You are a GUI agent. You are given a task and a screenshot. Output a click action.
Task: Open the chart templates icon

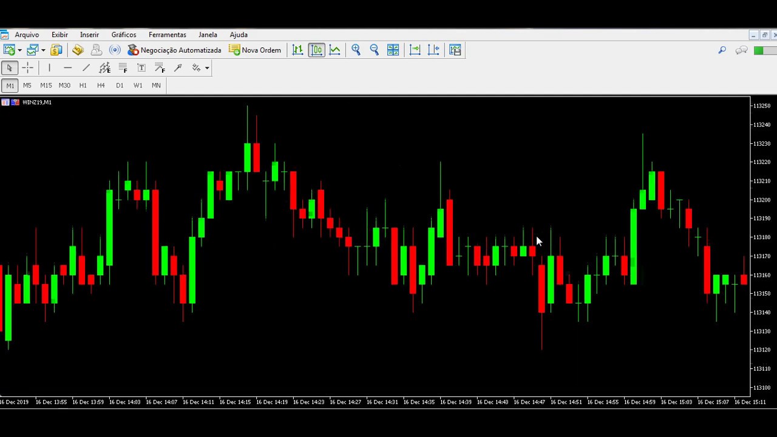click(455, 50)
